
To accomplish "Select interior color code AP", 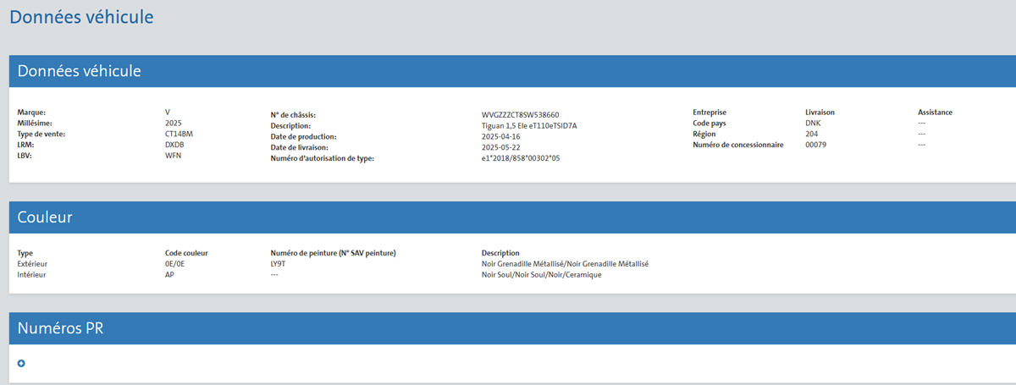I will [x=169, y=275].
